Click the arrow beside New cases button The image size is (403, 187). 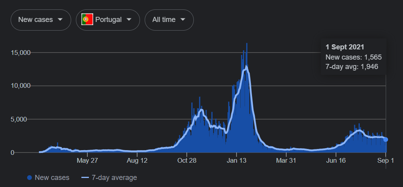(60, 20)
